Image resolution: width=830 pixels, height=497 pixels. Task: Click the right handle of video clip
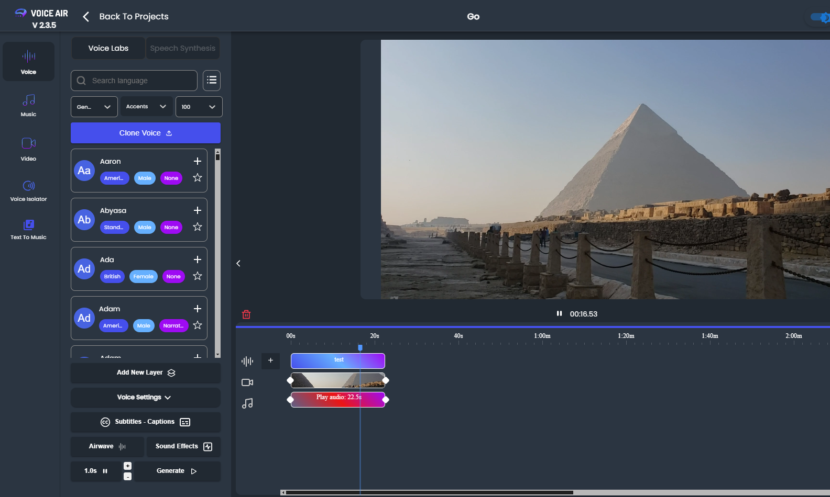386,380
